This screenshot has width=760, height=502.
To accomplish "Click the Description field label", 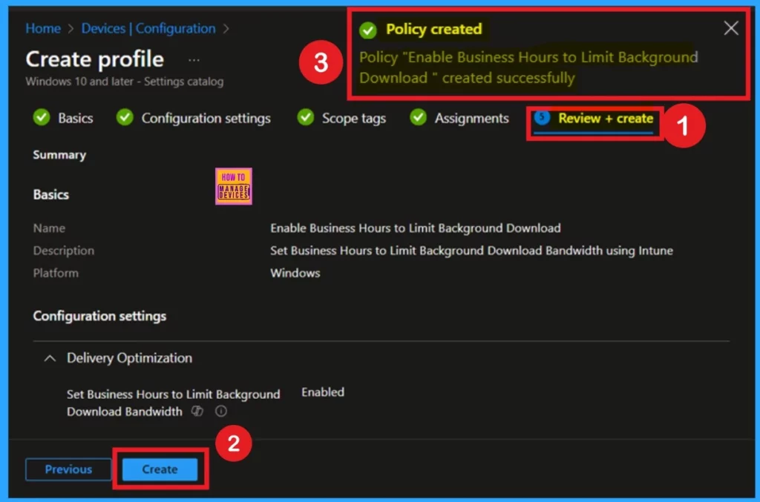I will 64,251.
